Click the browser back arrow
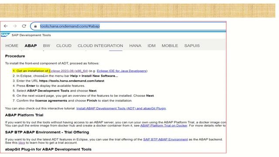Viewport: 279px width, 157px height. pyautogui.click(x=6, y=26)
